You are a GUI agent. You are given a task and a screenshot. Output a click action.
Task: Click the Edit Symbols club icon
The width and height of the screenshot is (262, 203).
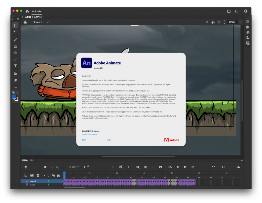25,22
